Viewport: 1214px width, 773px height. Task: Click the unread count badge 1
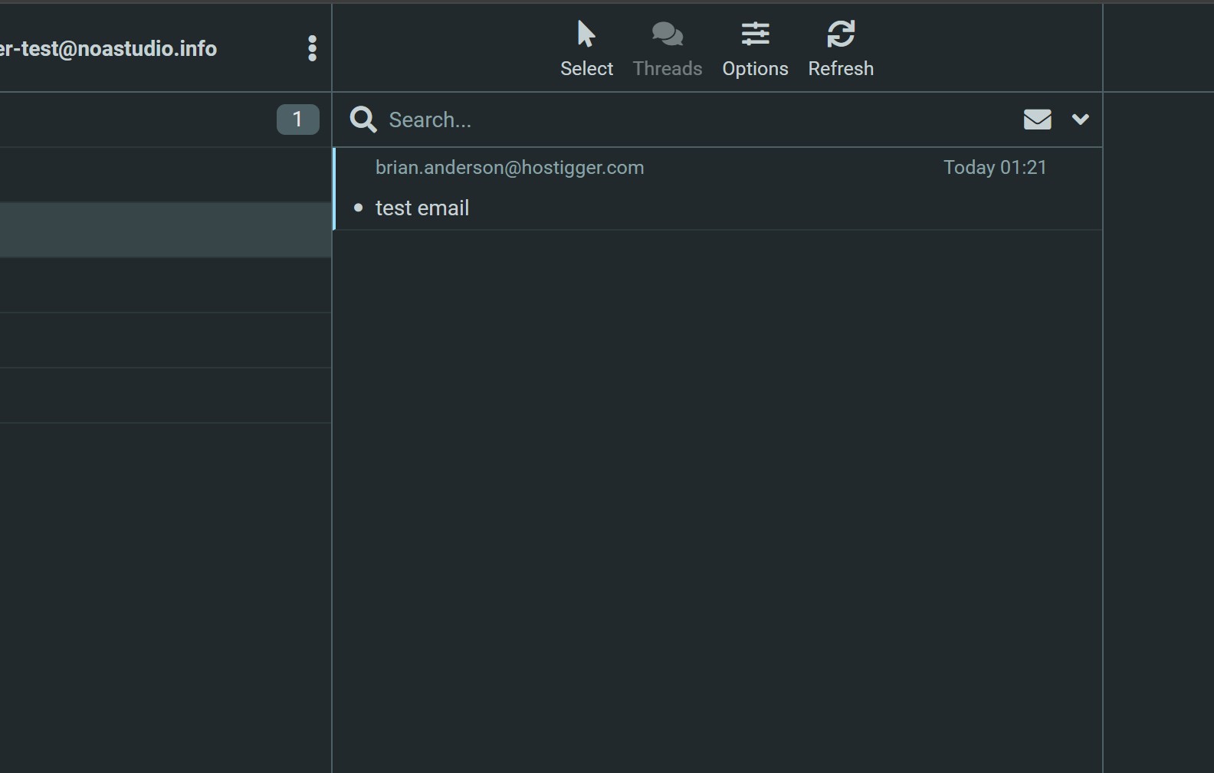297,120
